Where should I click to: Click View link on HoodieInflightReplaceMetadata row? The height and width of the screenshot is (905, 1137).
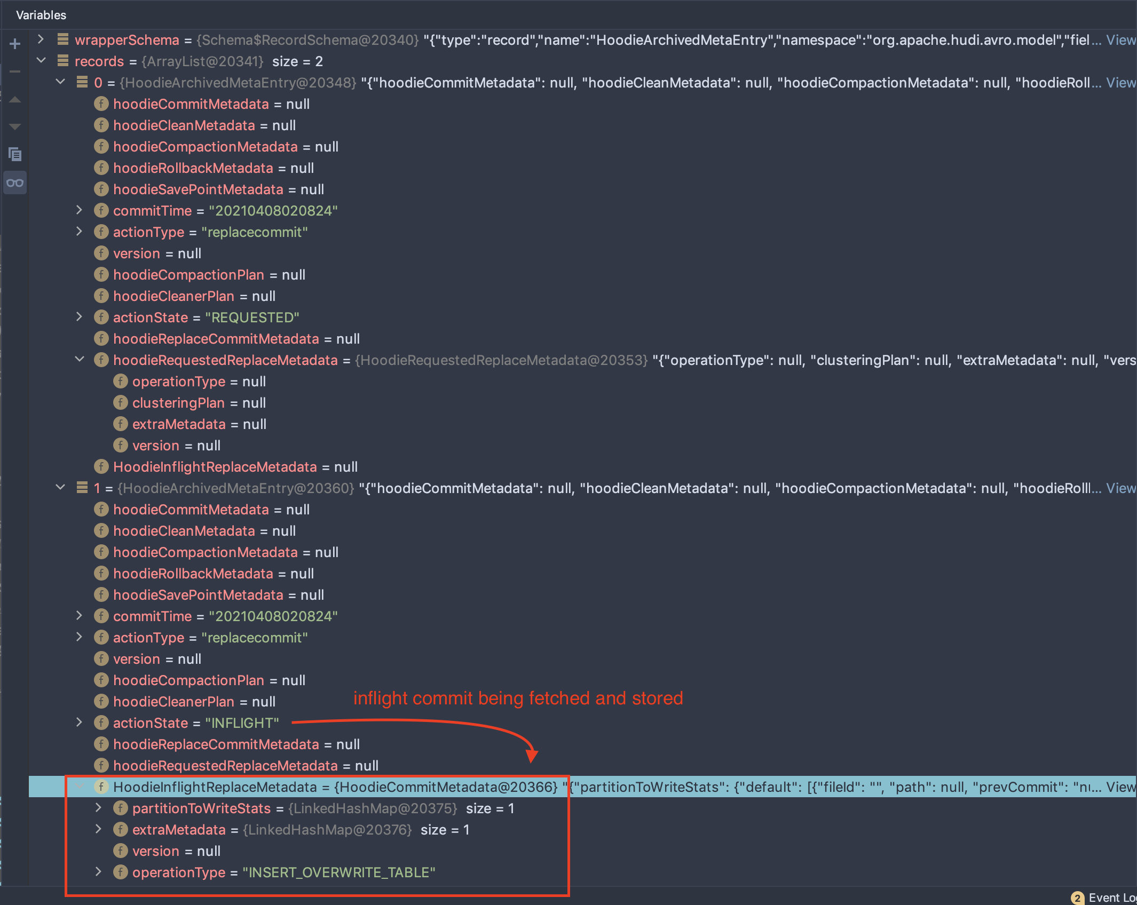click(x=1120, y=787)
